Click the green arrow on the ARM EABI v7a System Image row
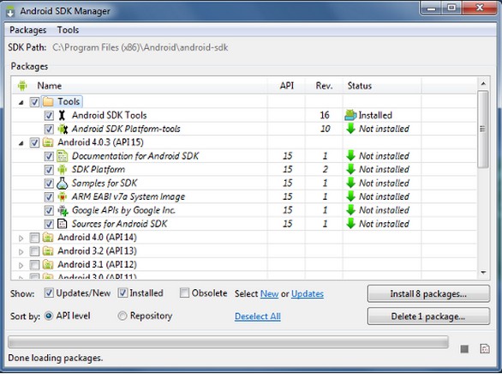The image size is (502, 374). coord(351,196)
